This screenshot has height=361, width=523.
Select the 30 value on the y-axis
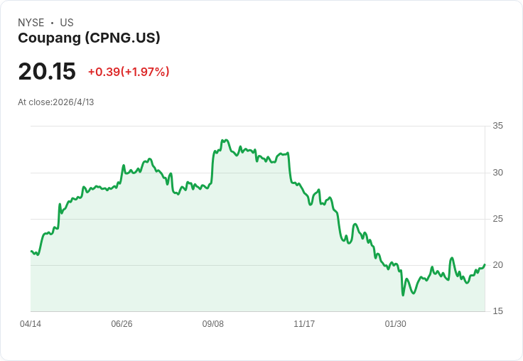498,173
